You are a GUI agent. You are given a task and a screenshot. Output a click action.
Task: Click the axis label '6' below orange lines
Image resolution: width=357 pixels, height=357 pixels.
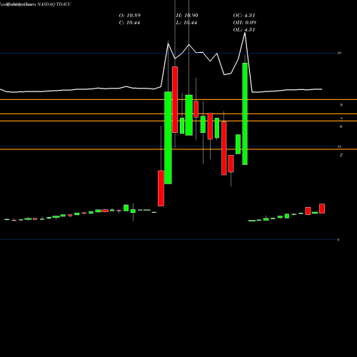click(x=341, y=126)
